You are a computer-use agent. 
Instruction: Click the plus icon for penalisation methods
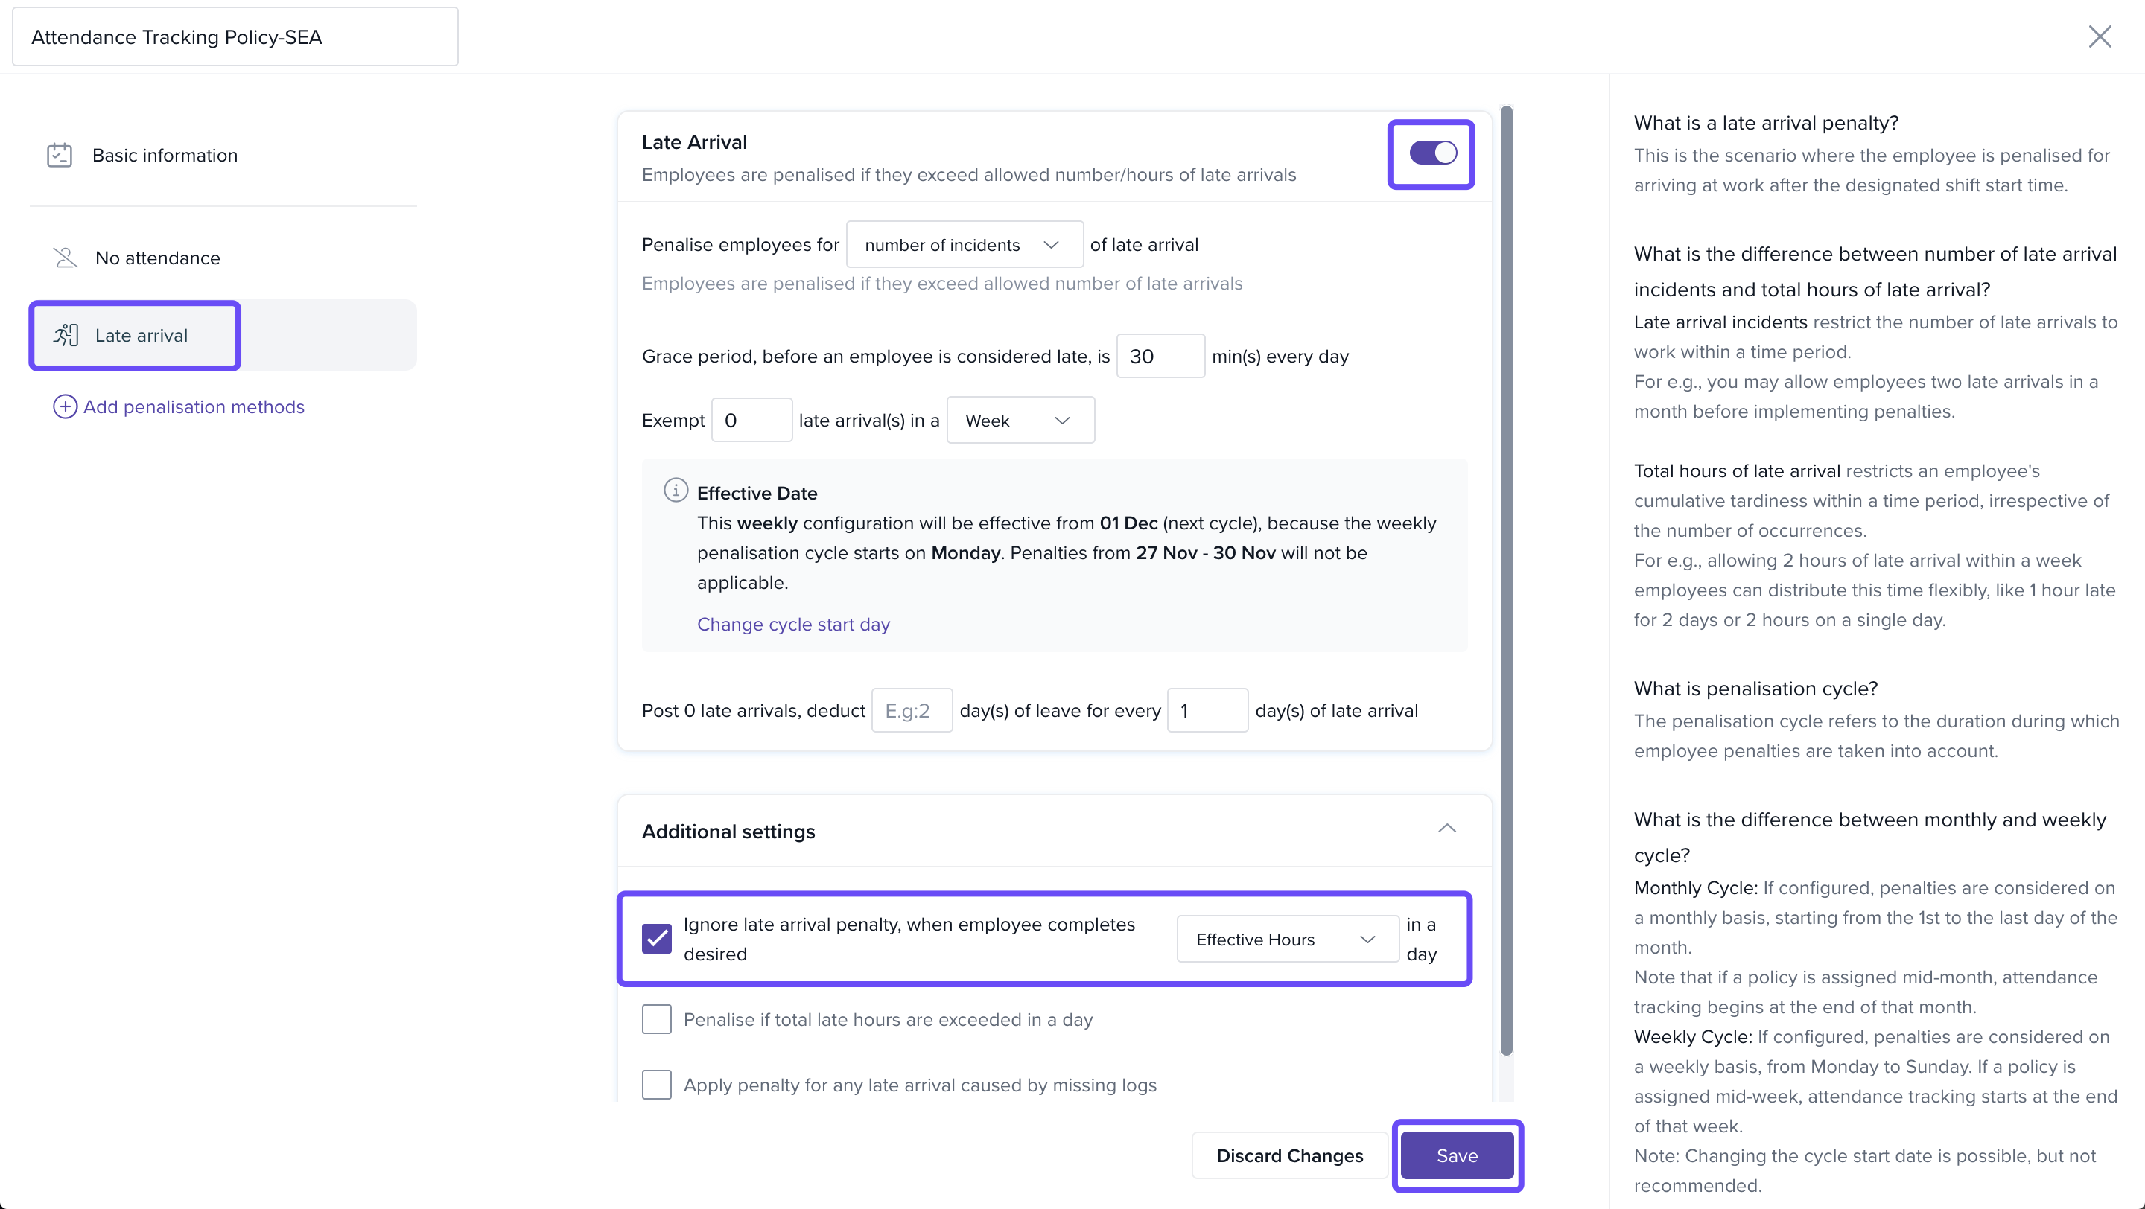pos(65,407)
